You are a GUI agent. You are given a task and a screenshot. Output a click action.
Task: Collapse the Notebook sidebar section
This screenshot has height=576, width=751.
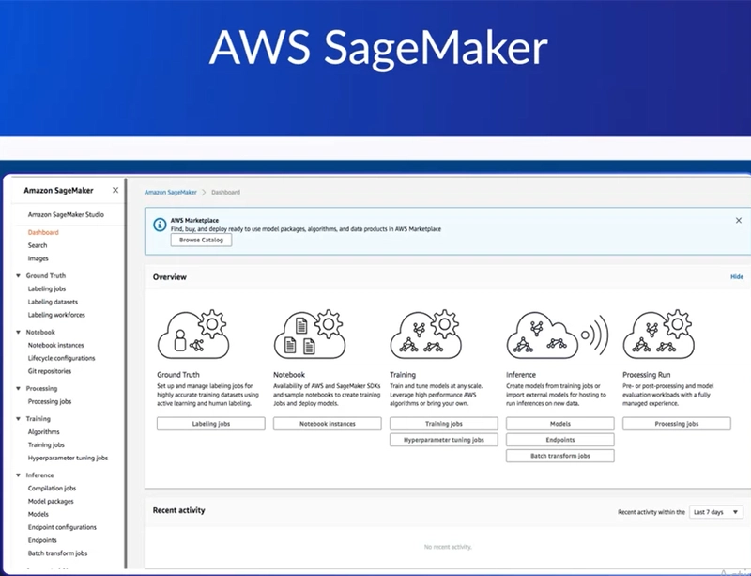[x=18, y=332]
